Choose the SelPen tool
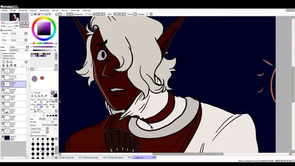This screenshot has width=295, height=166. [46, 106]
